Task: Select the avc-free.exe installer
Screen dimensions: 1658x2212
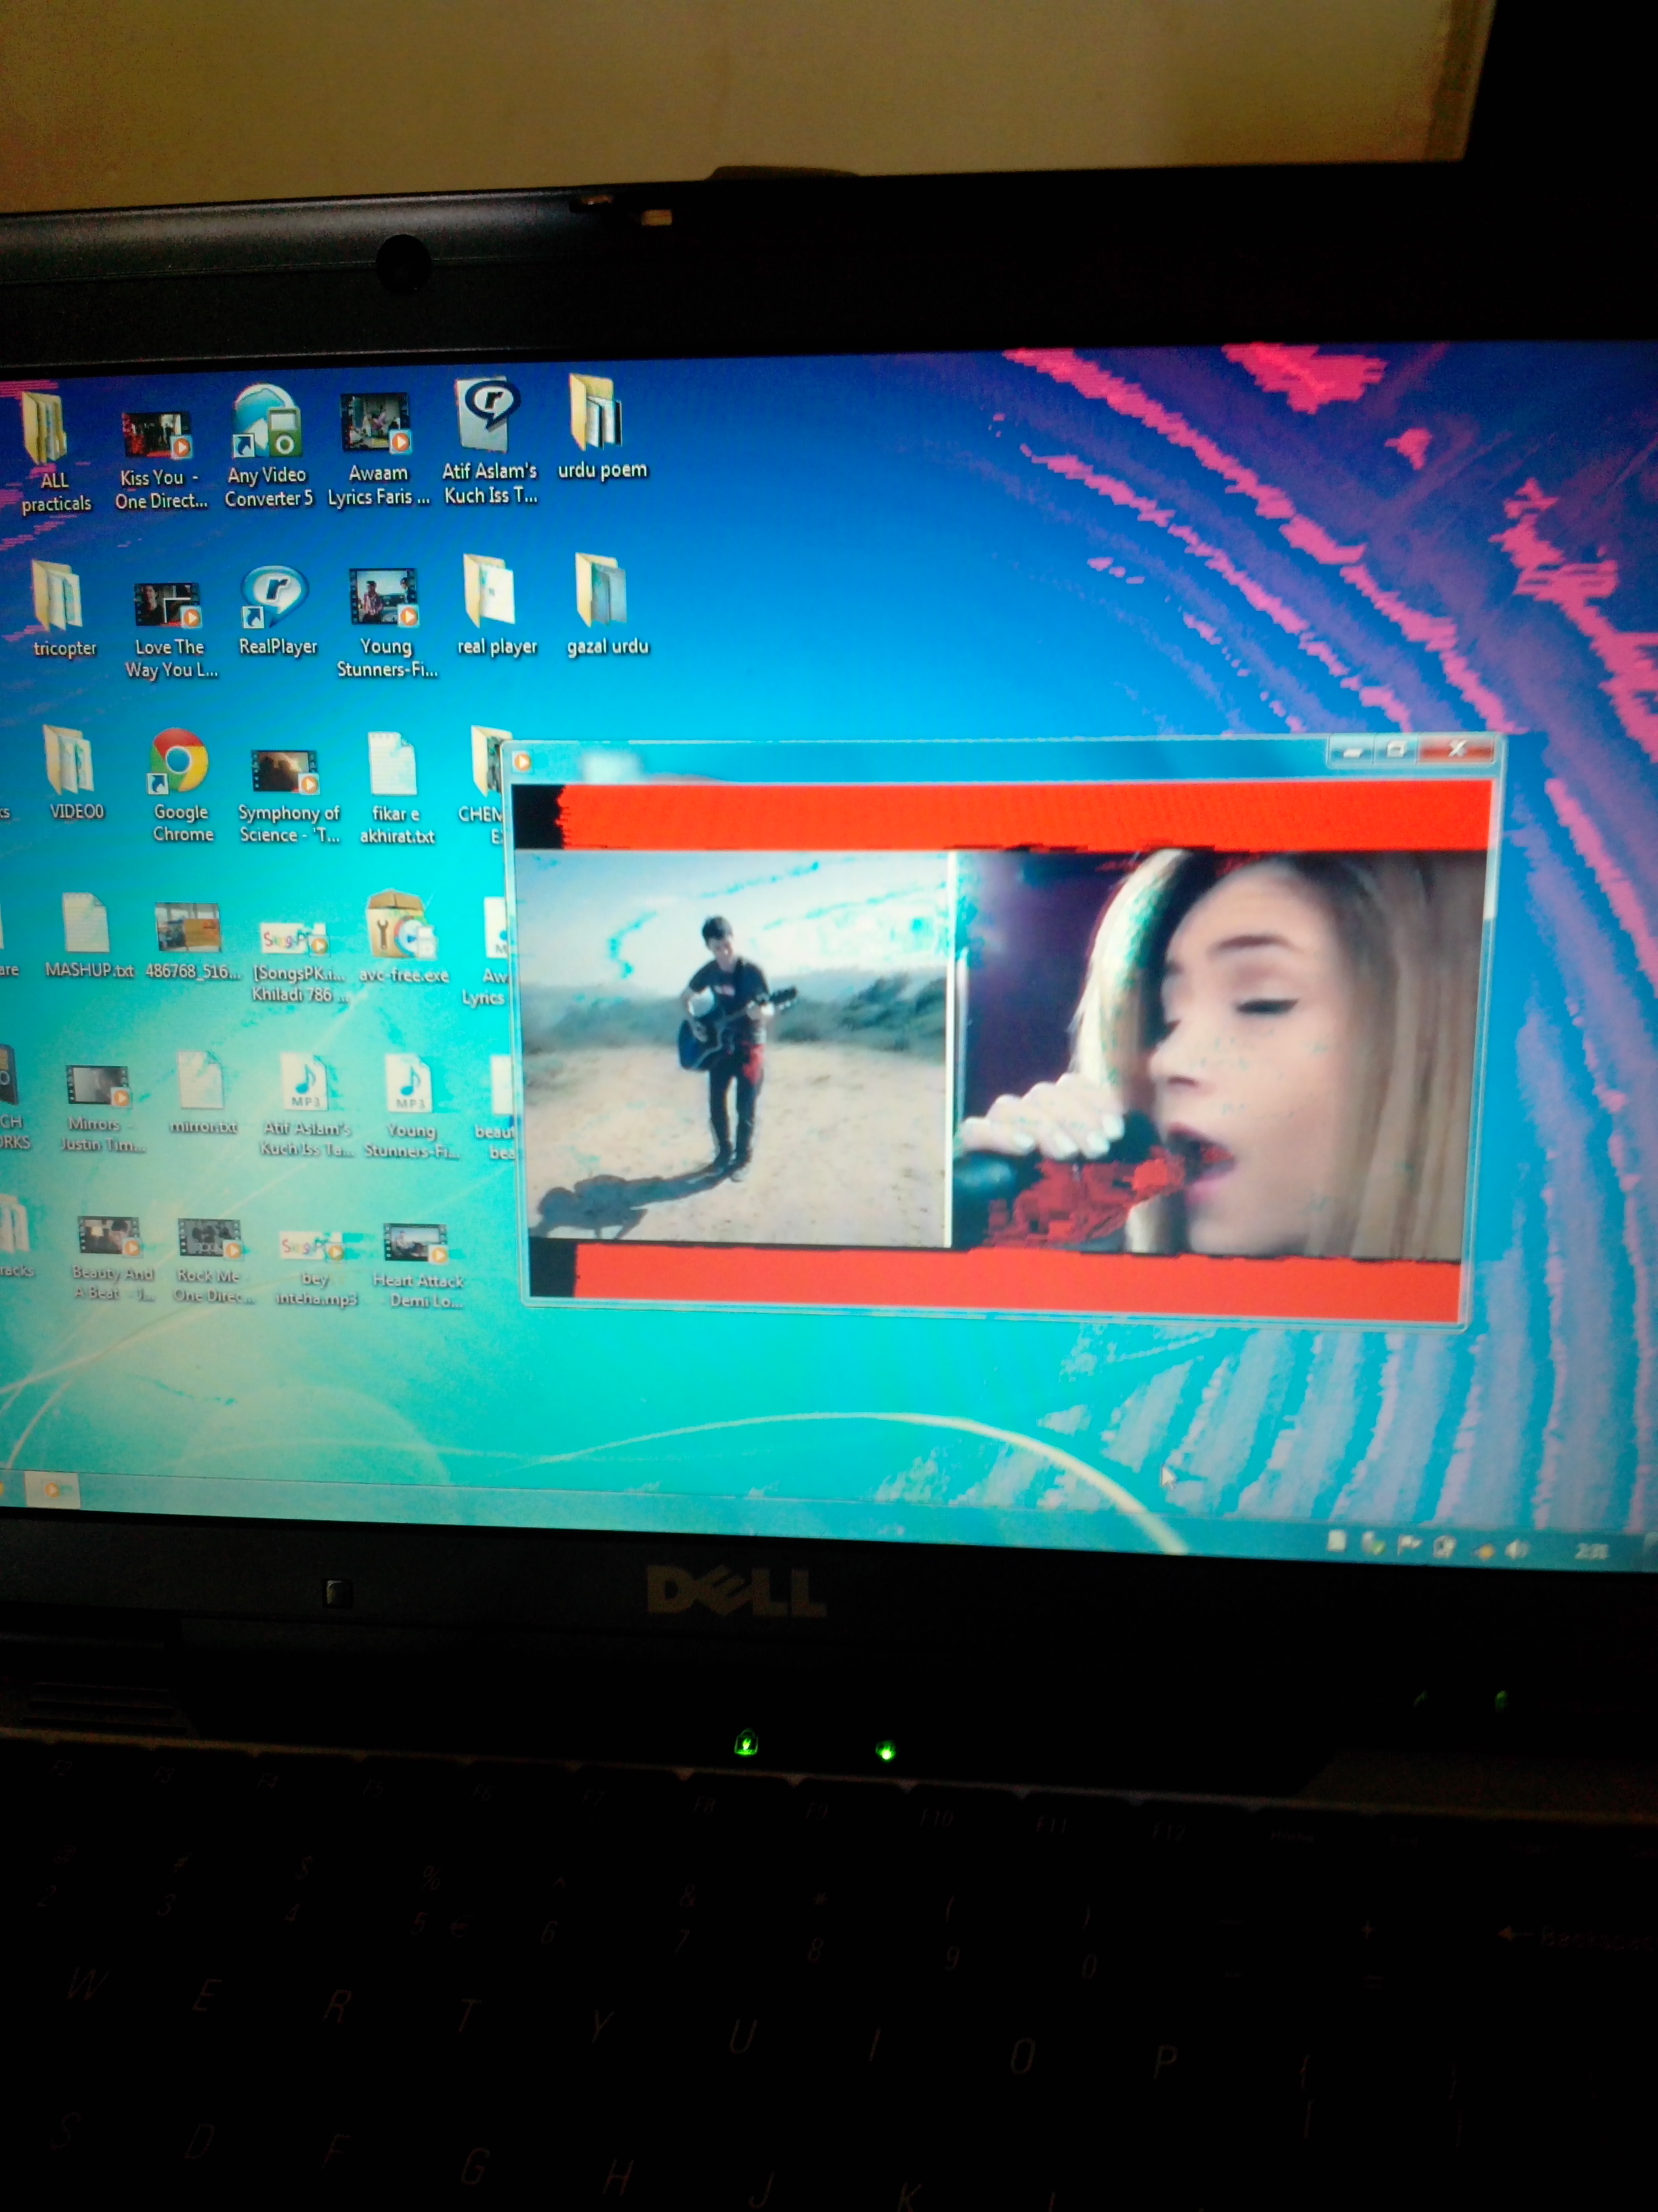Action: pyautogui.click(x=402, y=937)
